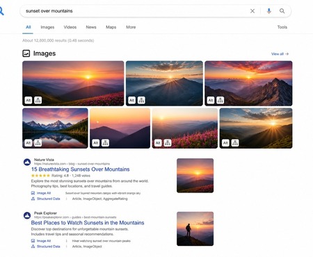Image resolution: width=313 pixels, height=257 pixels.
Task: Click Alt badge on purple silhouette hills image
Action: tap(96, 143)
